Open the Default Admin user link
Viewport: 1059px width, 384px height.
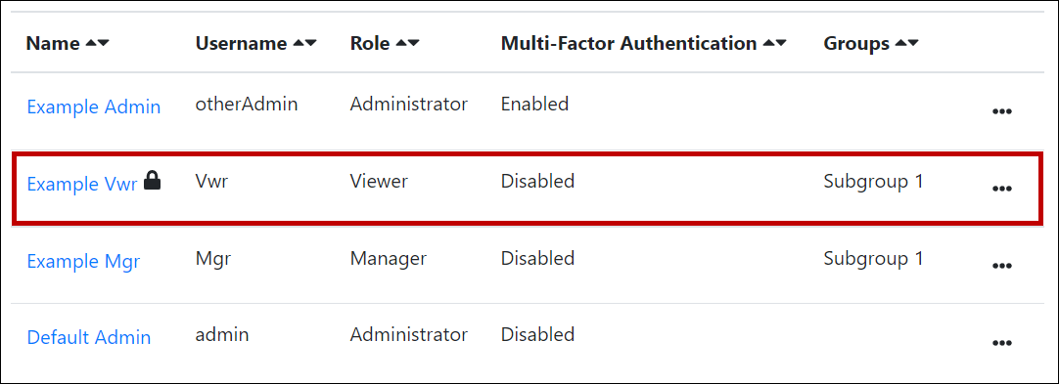(88, 337)
